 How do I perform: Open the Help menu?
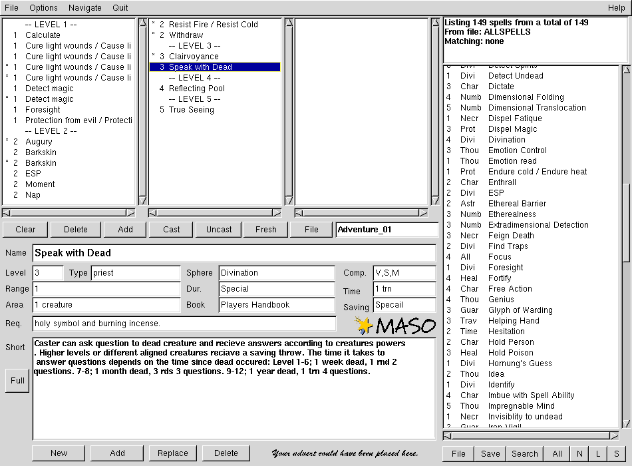pyautogui.click(x=616, y=8)
